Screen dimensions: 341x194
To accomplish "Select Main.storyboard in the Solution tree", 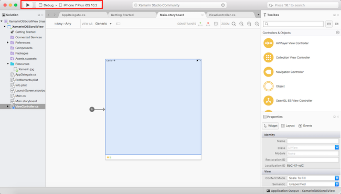I will click(x=26, y=101).
